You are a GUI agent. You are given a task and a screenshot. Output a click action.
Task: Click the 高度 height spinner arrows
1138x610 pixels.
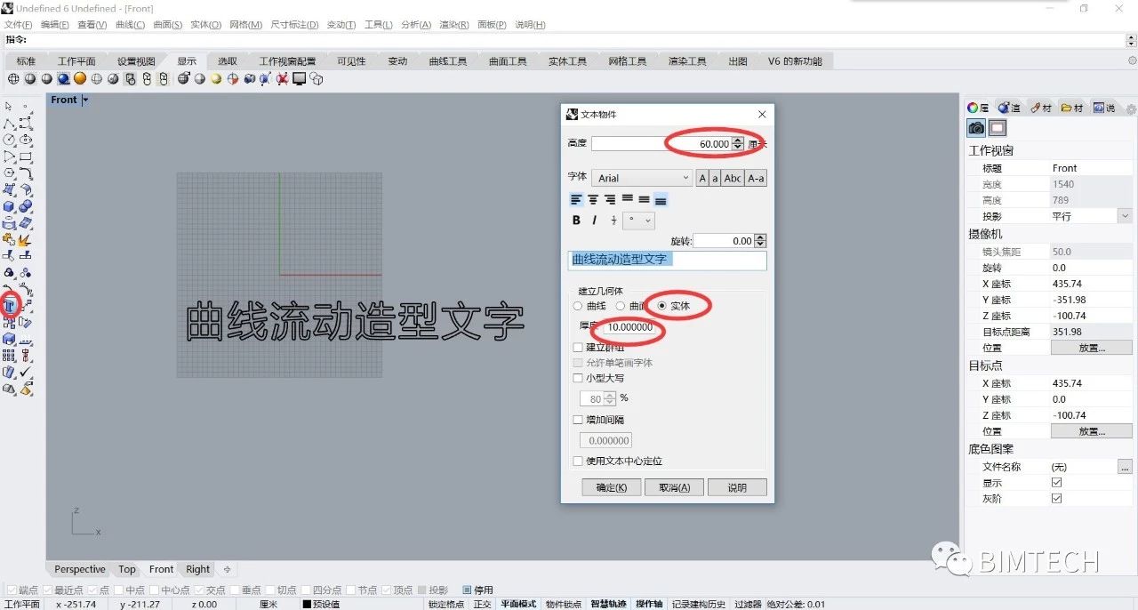coord(738,143)
